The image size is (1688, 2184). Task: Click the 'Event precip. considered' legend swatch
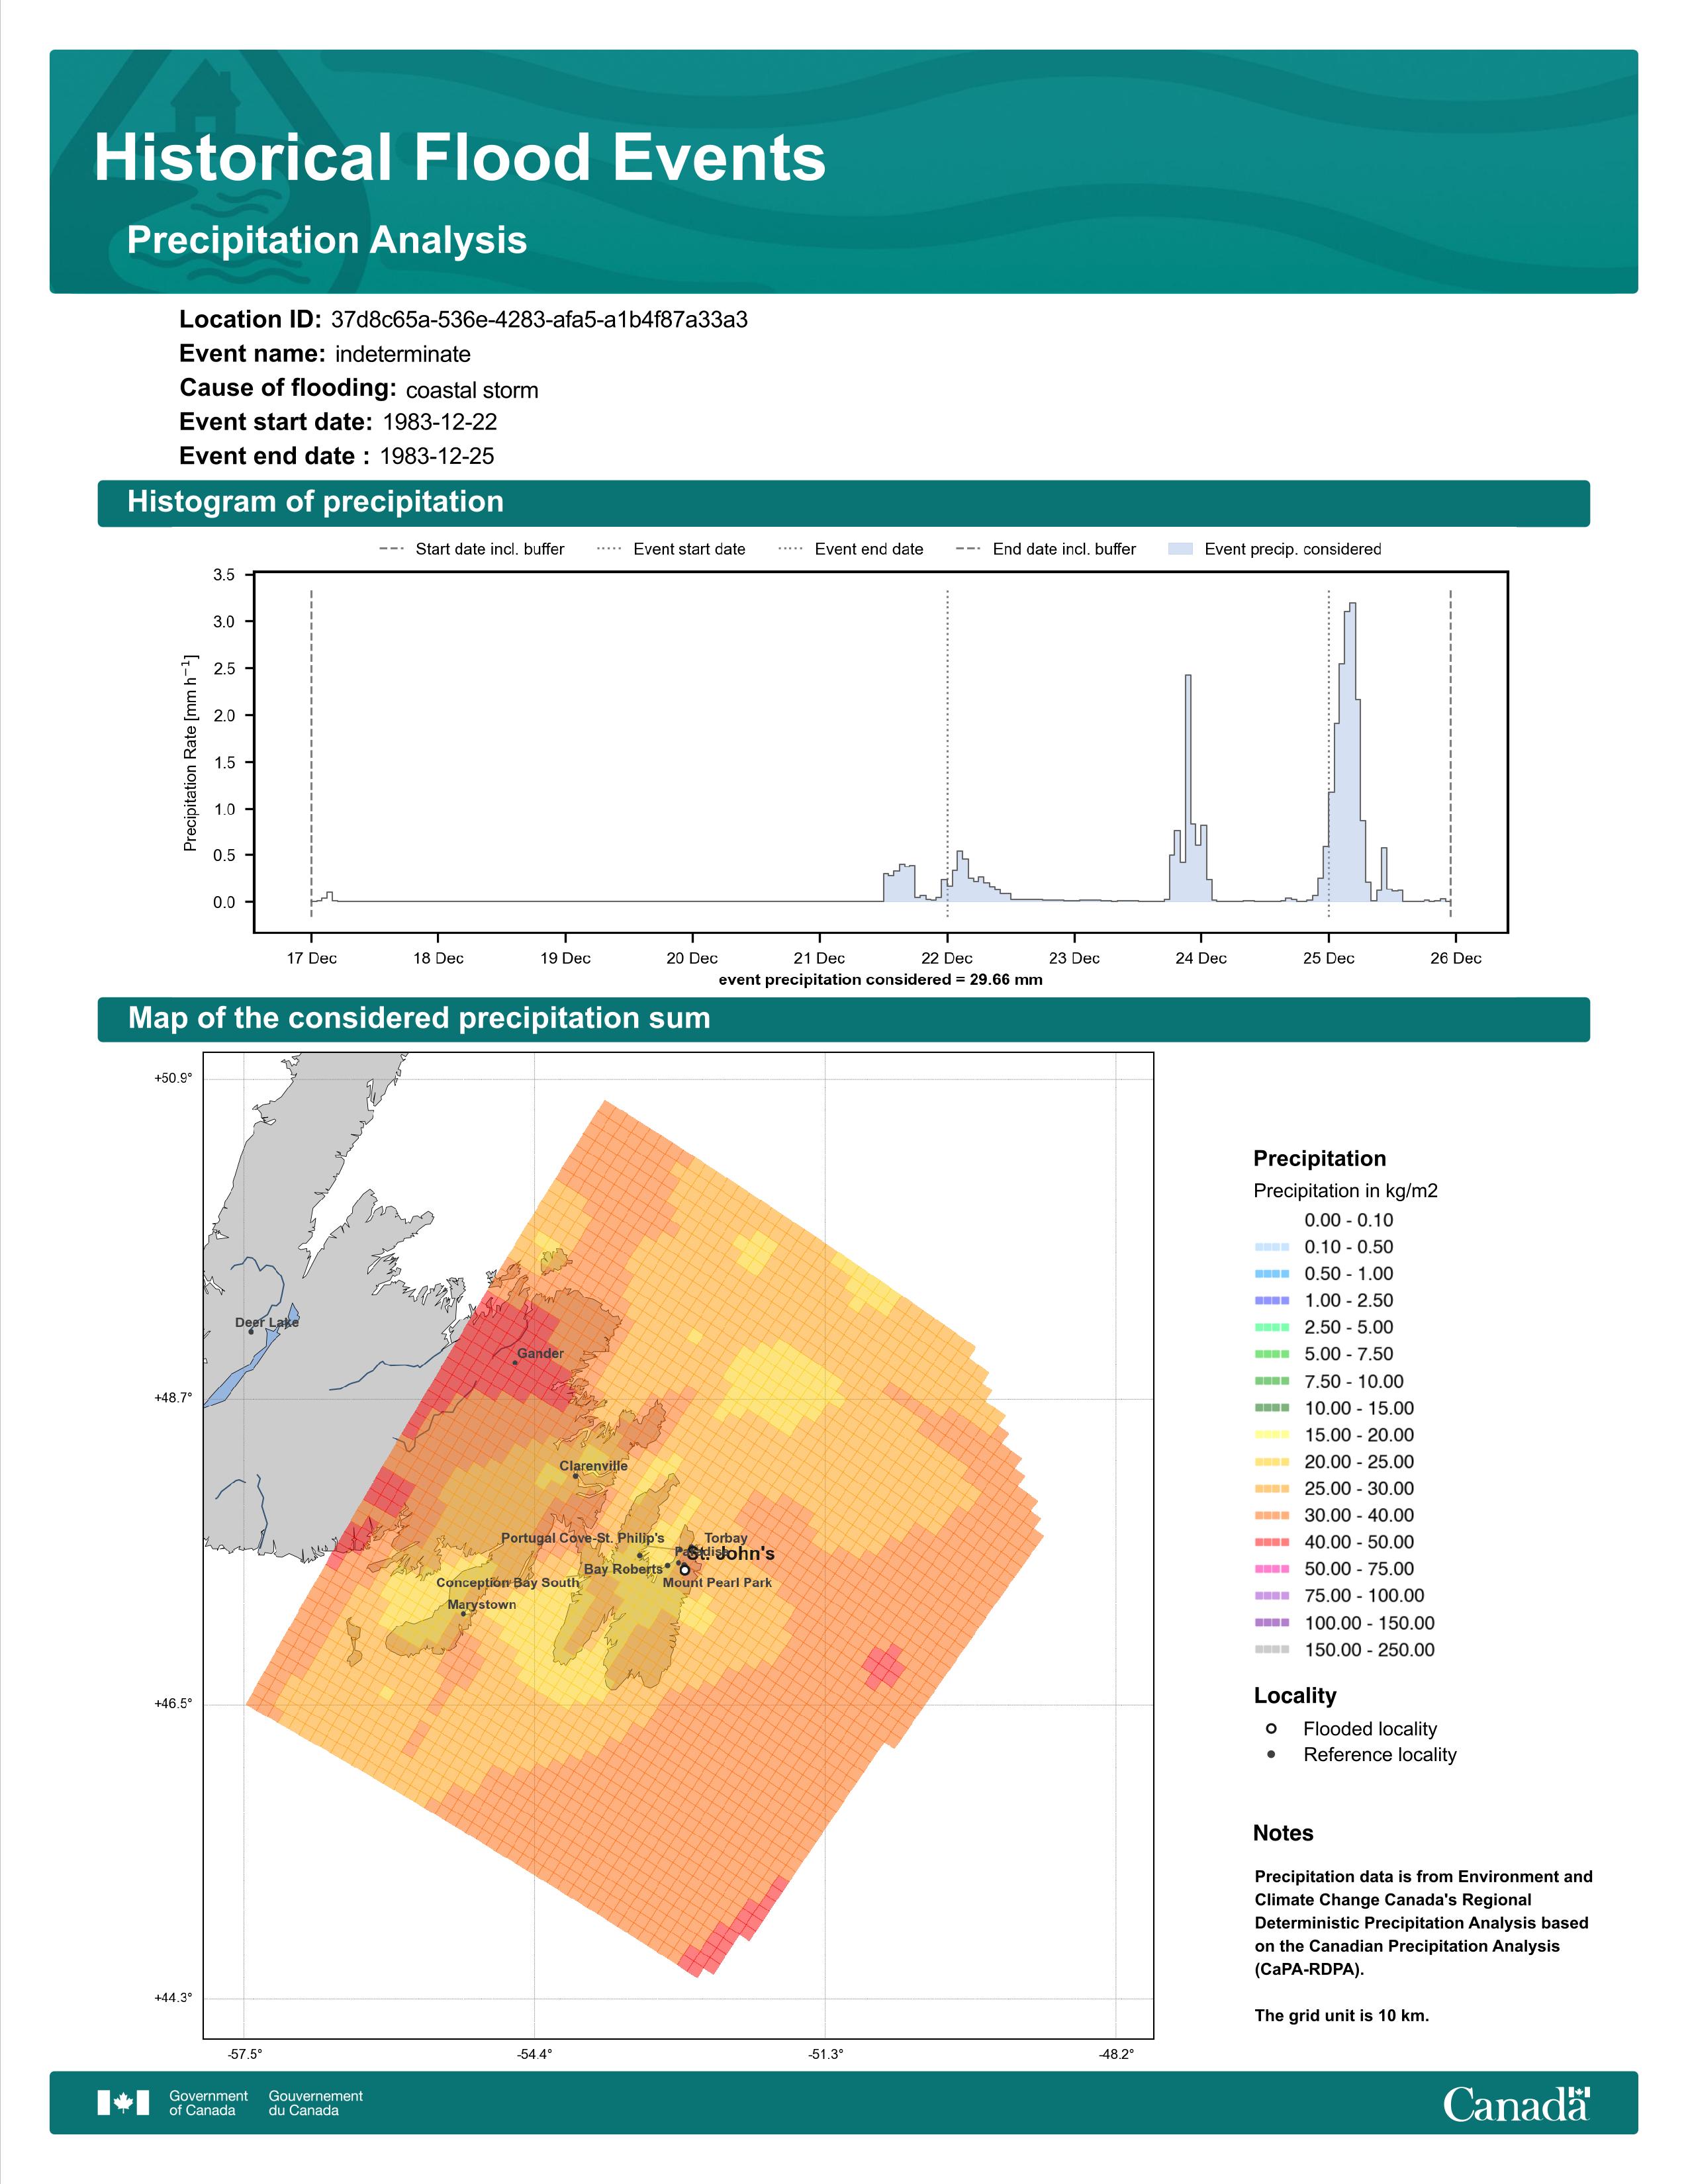click(1180, 549)
